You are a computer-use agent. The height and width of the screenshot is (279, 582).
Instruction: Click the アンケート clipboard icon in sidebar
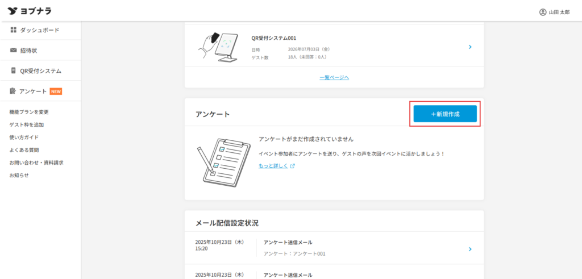tap(14, 91)
